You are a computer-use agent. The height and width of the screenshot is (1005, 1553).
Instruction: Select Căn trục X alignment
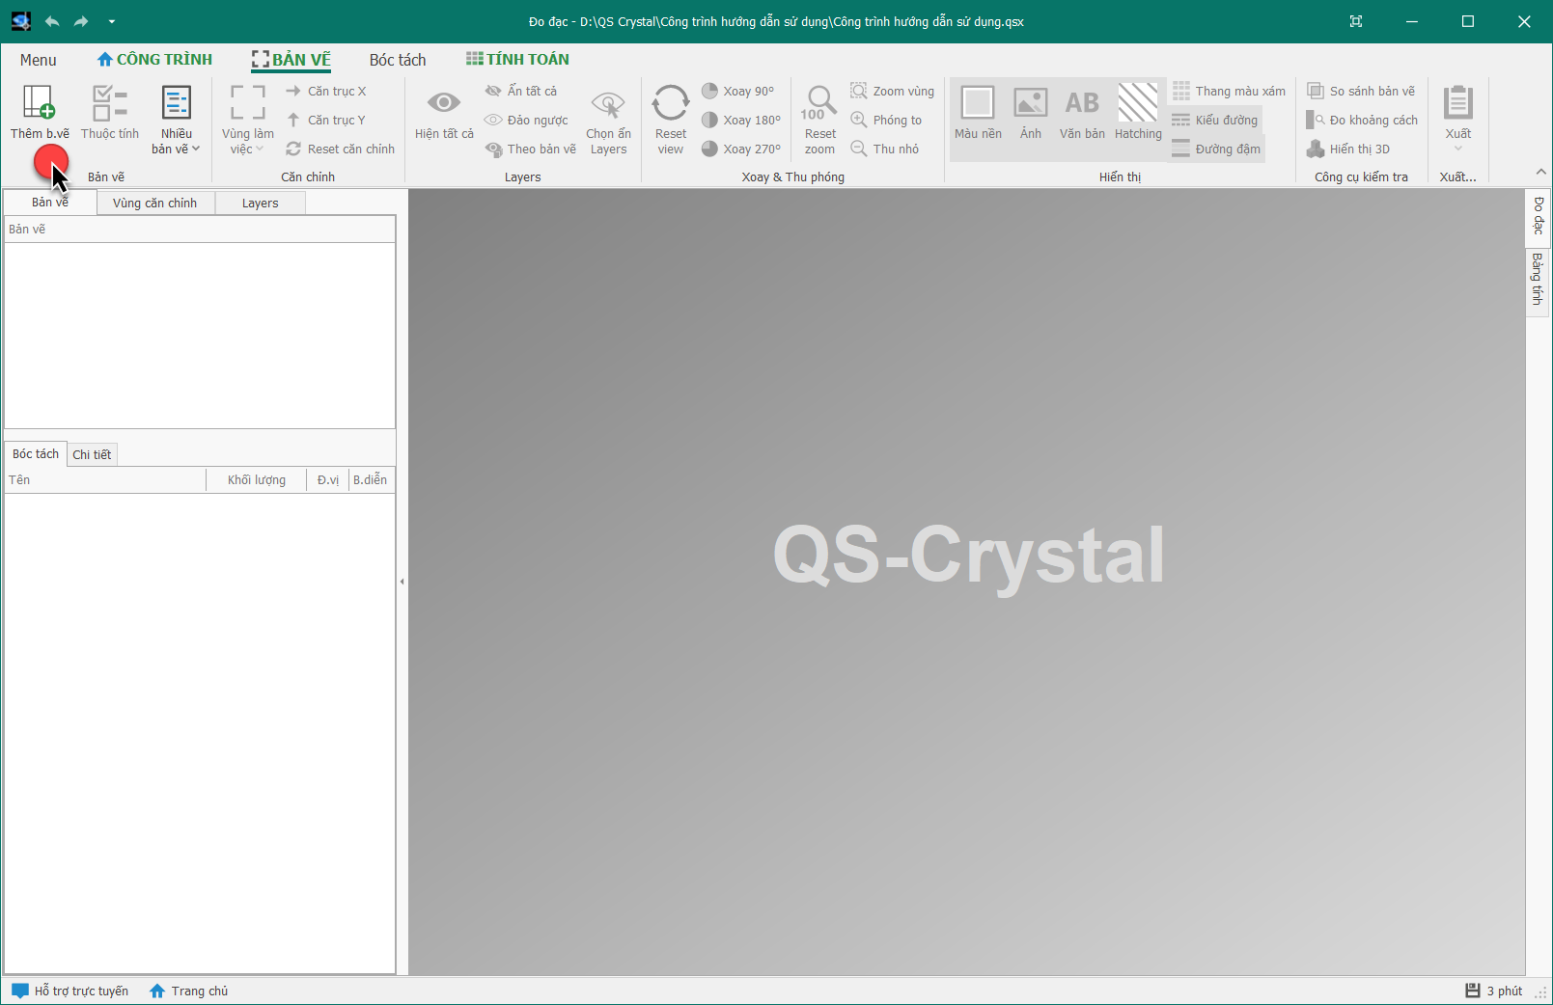coord(326,91)
